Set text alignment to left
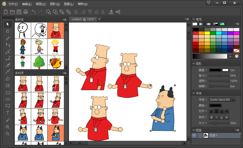This screenshot has width=243, height=148. point(212,111)
